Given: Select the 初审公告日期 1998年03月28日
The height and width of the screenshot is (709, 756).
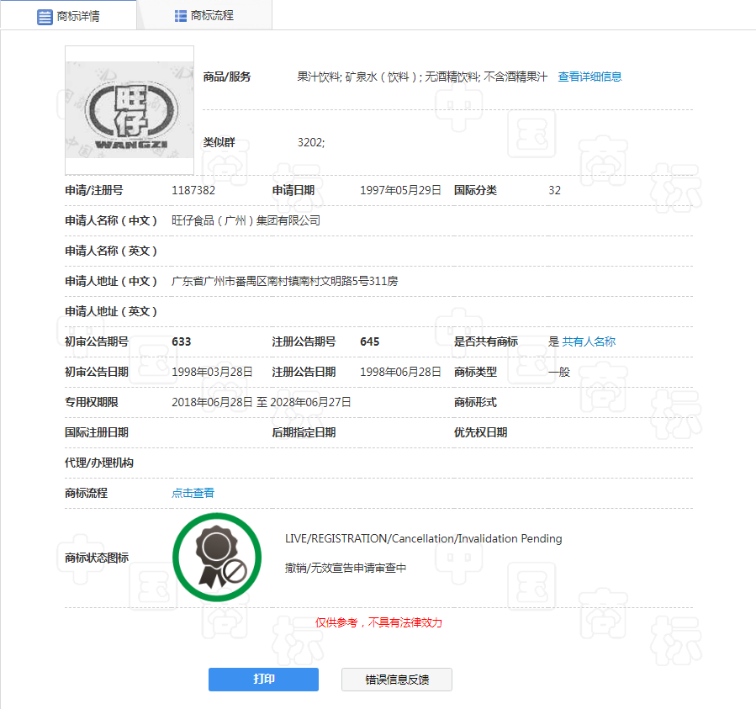Looking at the screenshot, I should pyautogui.click(x=212, y=372).
